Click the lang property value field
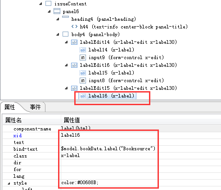The width and height of the screenshot is (221, 190). pyautogui.click(x=141, y=176)
